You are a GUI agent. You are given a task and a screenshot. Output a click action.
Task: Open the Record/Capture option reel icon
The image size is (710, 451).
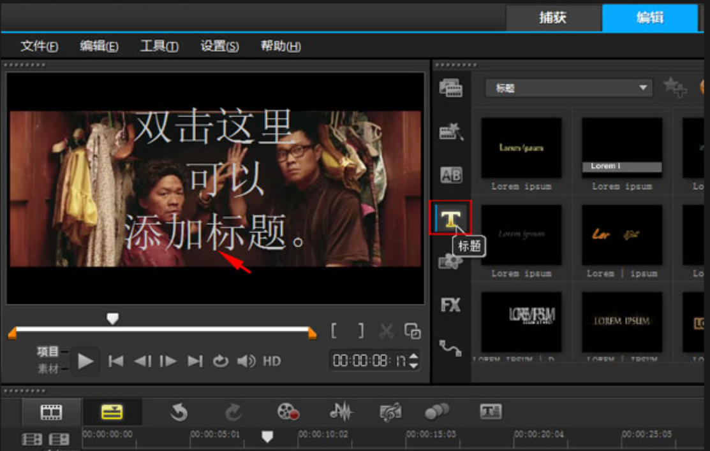(288, 412)
